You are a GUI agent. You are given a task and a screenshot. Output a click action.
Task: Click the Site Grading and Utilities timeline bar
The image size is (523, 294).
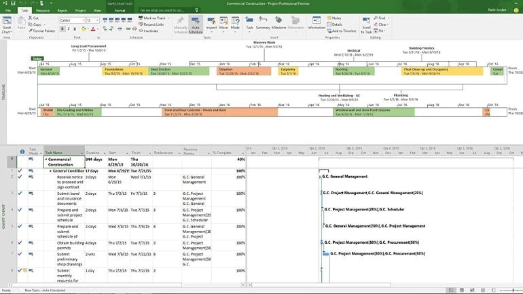tap(78, 112)
